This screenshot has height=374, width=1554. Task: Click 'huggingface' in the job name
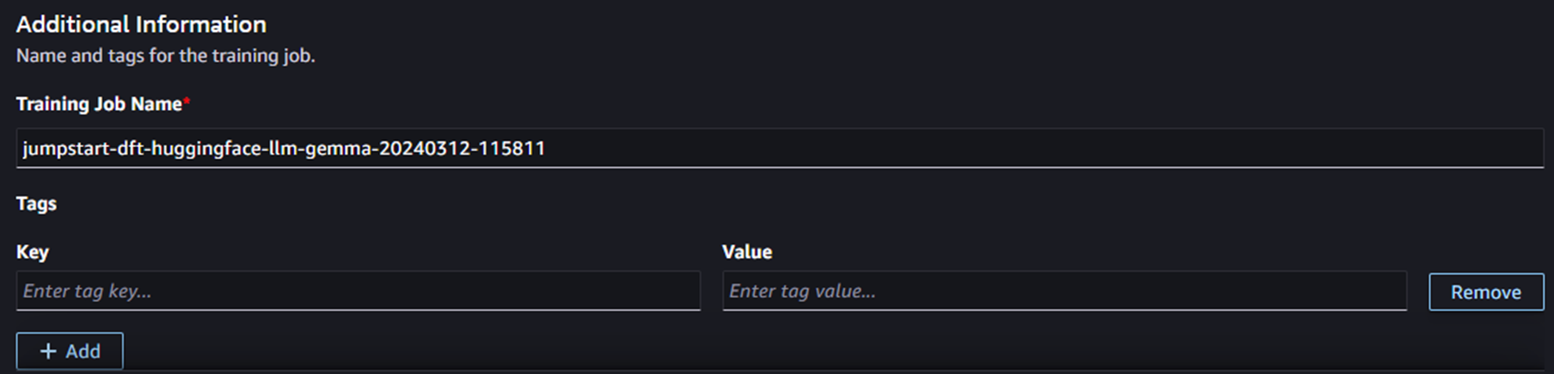pyautogui.click(x=205, y=149)
